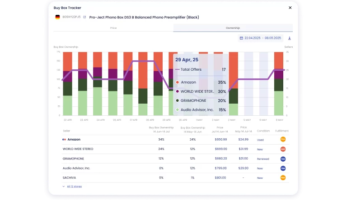Close the Buy Box Tracker dialog

pyautogui.click(x=290, y=8)
